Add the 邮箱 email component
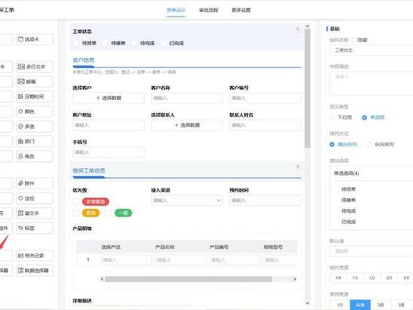Viewport: 413px width, 310px height. [35, 82]
